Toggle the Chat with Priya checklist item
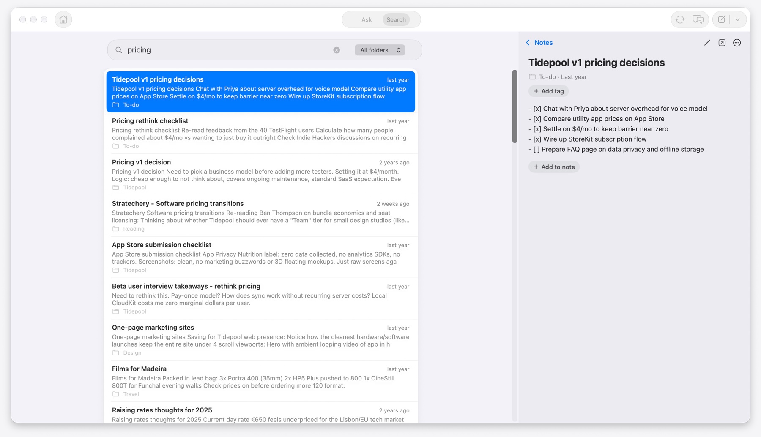This screenshot has height=437, width=761. coord(537,109)
